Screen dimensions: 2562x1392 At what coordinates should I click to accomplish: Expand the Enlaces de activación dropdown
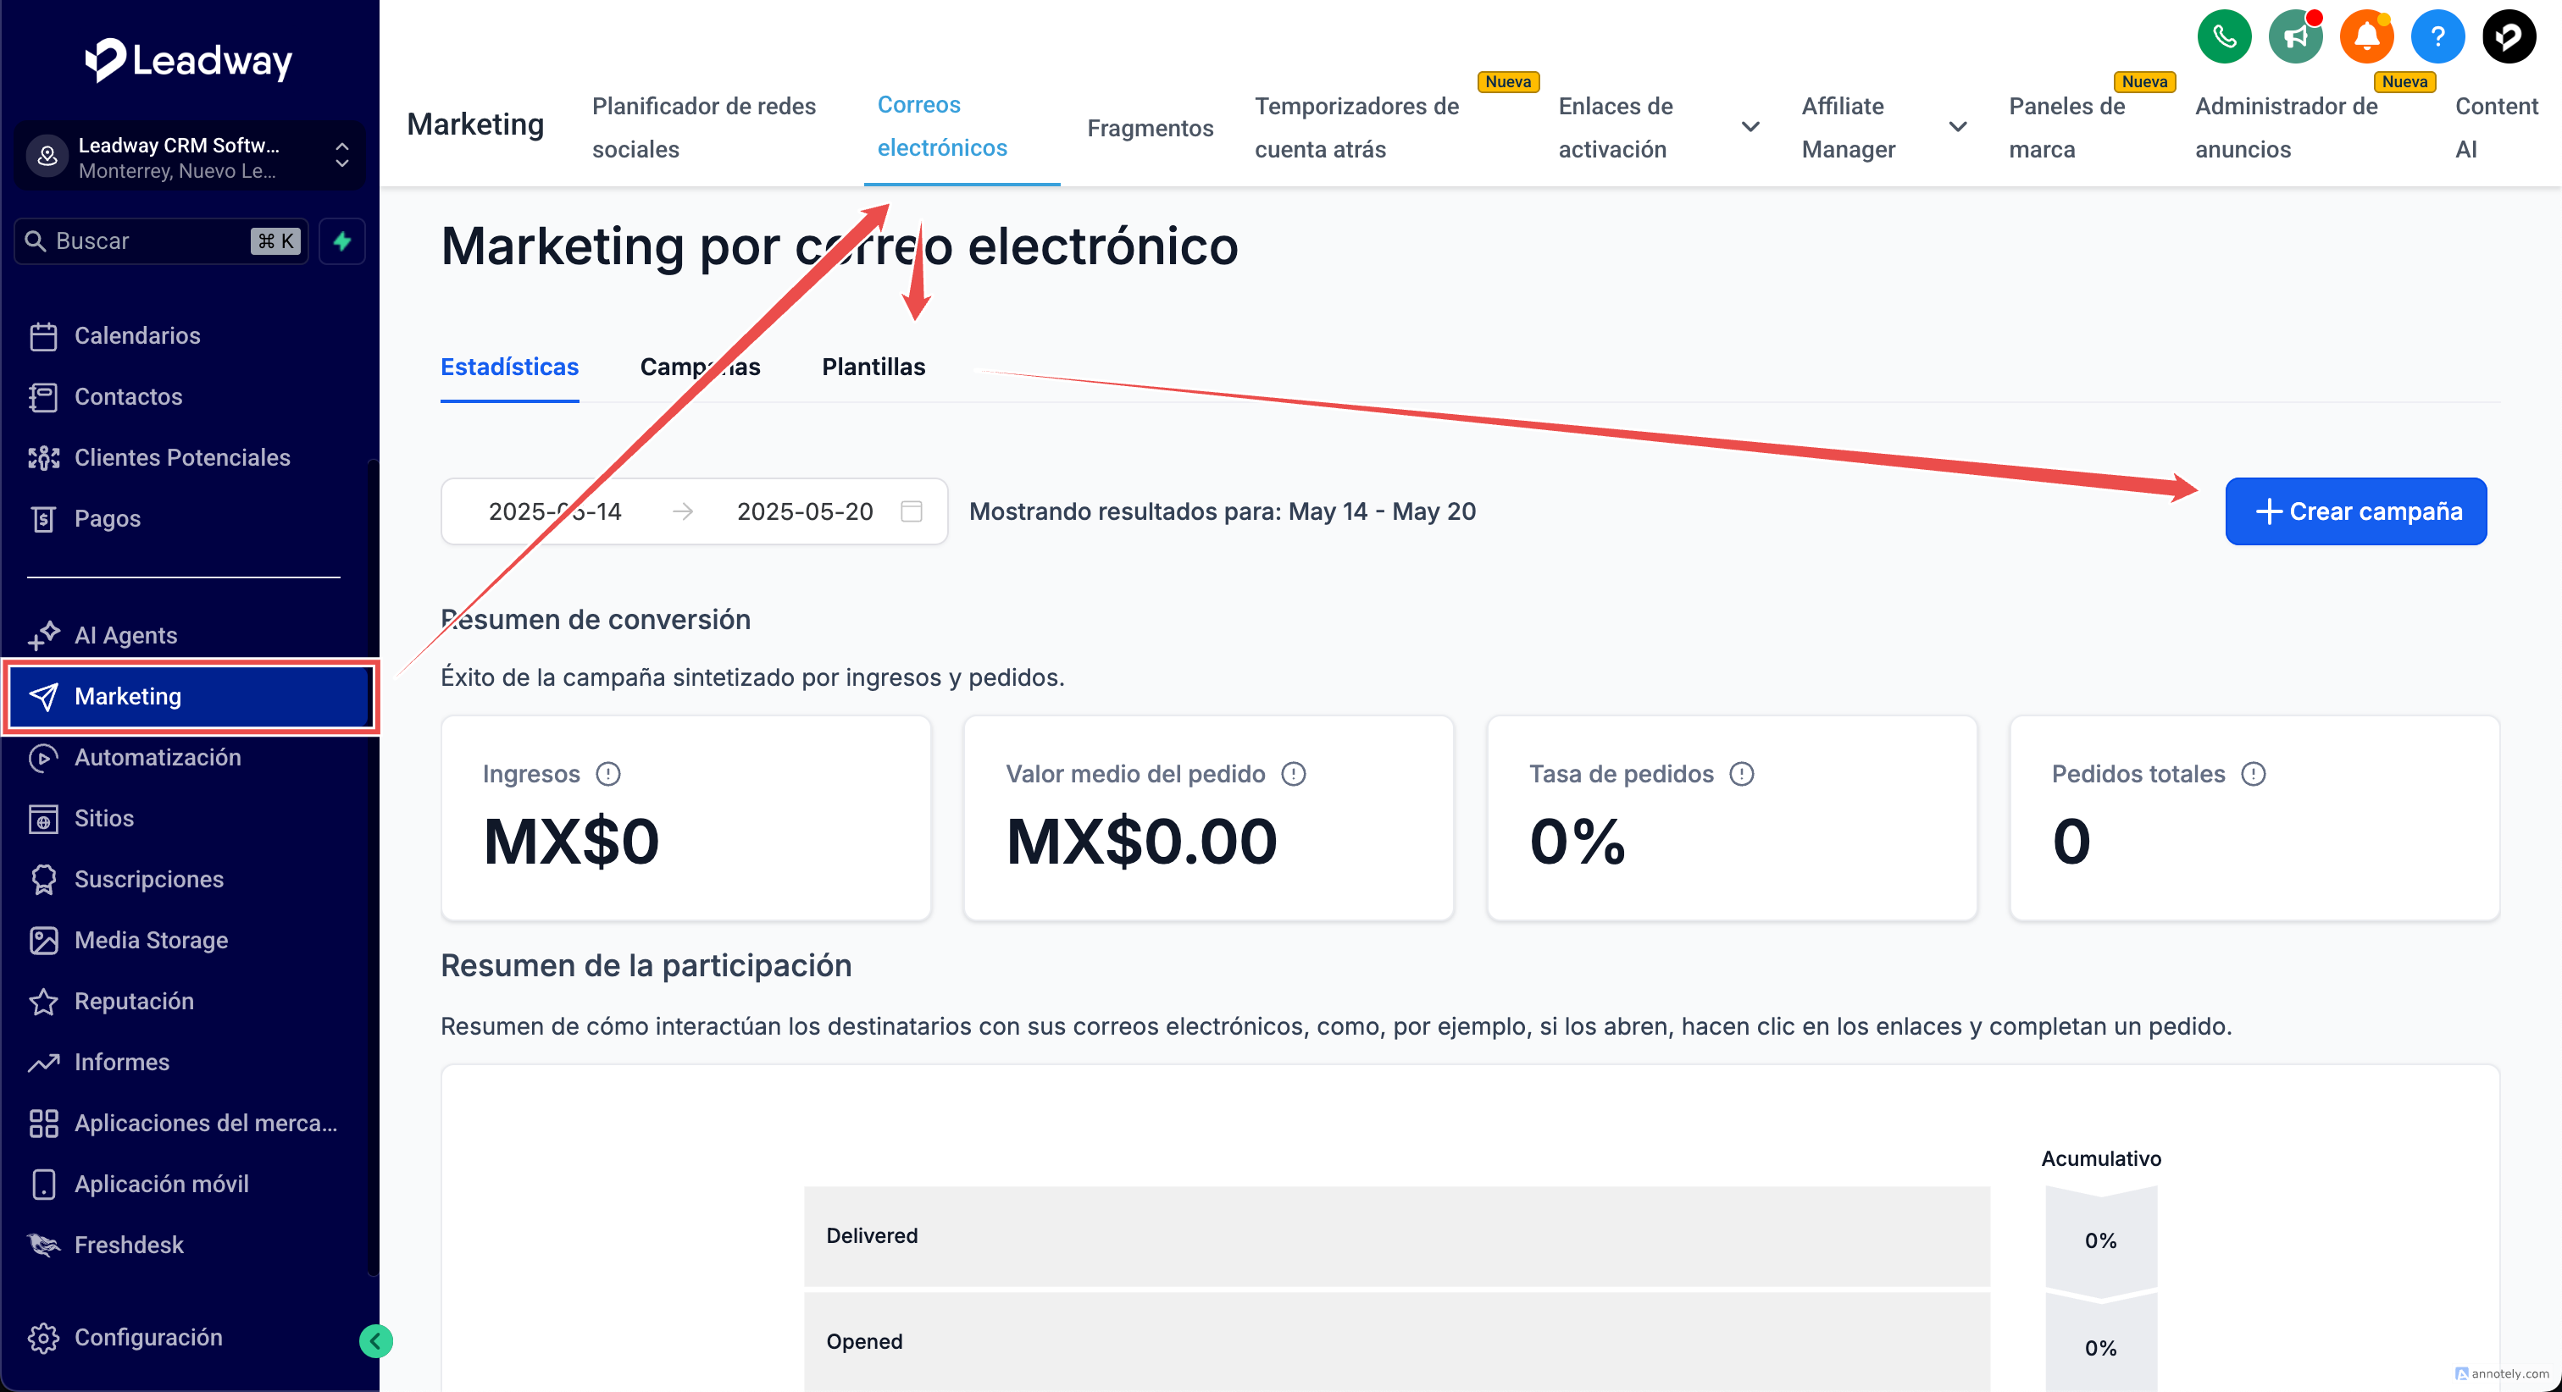[x=1750, y=127]
